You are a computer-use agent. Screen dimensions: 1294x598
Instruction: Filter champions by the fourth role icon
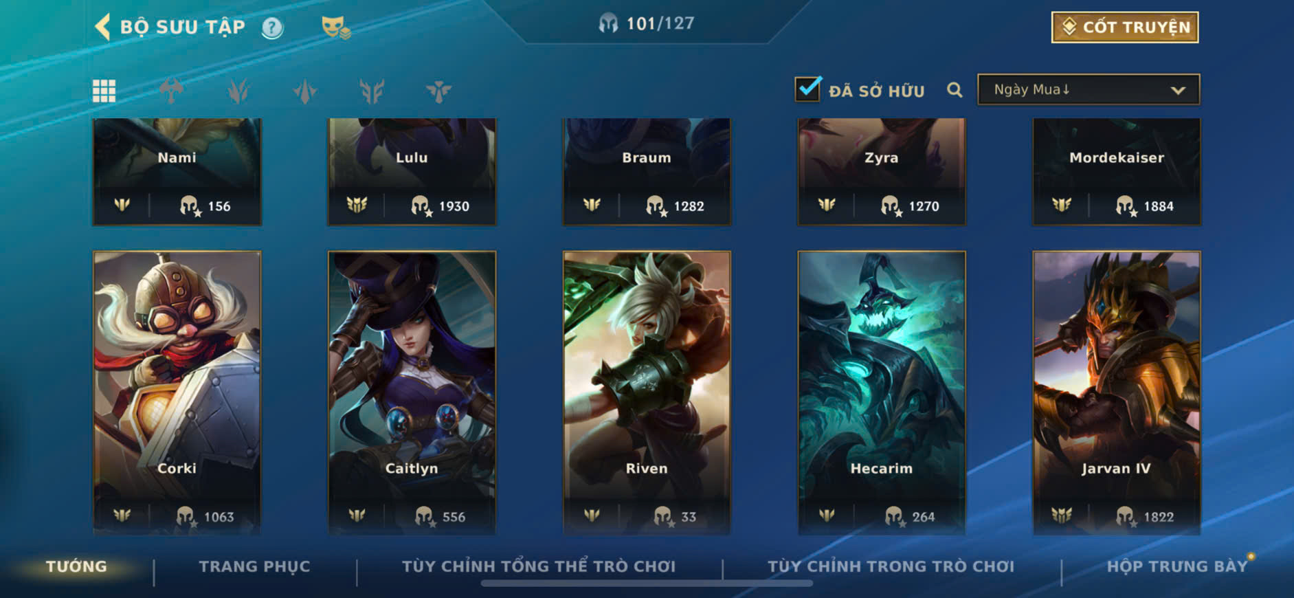point(372,91)
